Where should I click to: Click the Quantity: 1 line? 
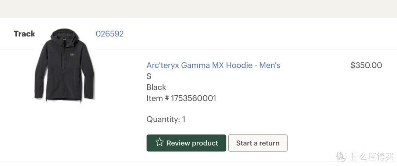click(x=166, y=119)
